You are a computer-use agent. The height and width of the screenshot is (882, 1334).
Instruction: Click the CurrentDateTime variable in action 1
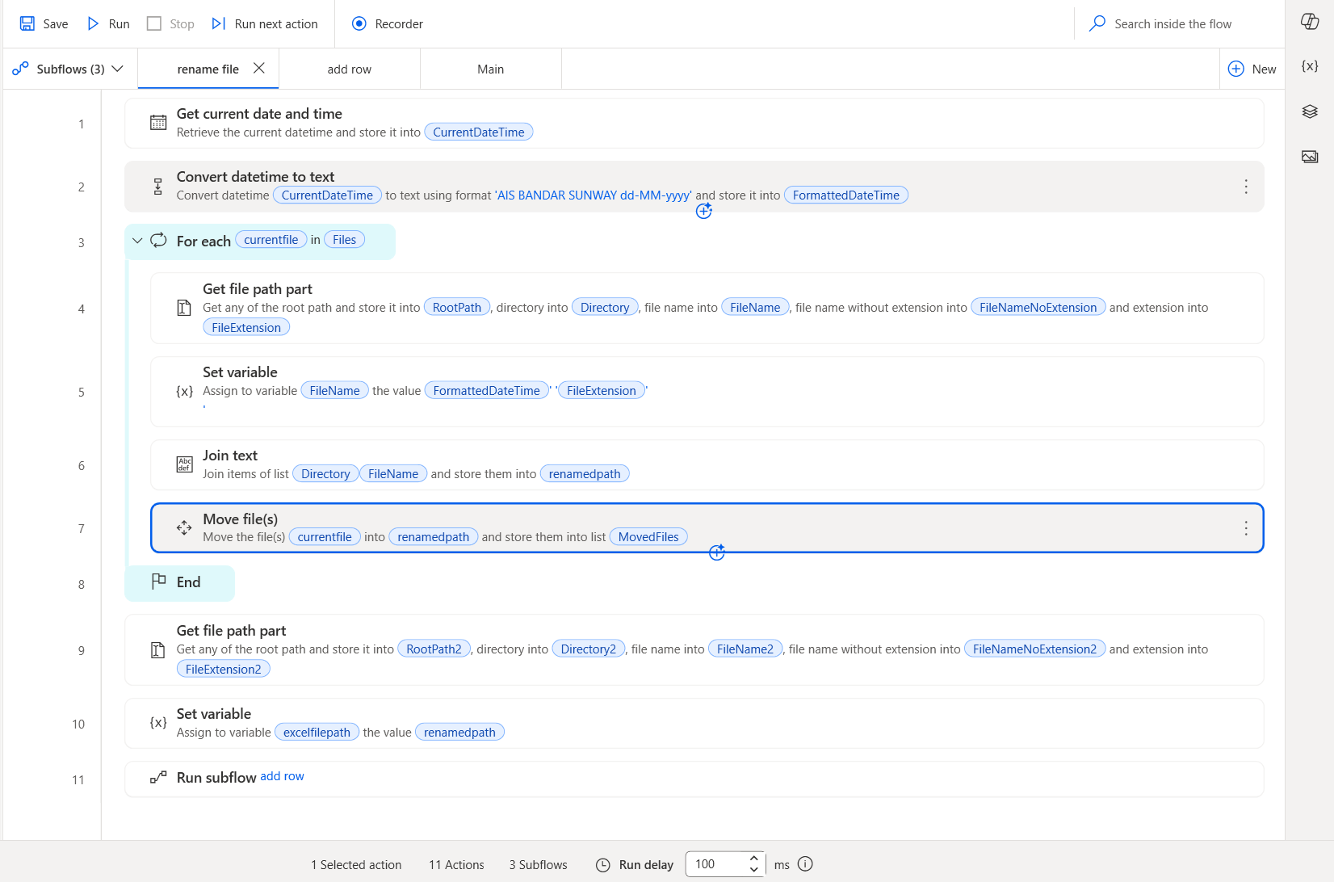click(479, 132)
